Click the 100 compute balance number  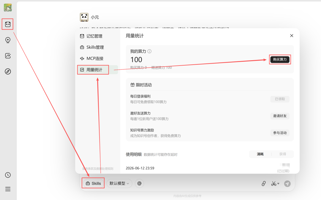point(136,60)
